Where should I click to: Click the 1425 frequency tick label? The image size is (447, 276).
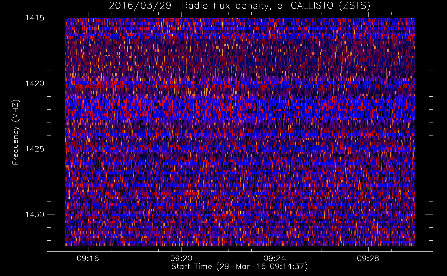[x=35, y=149]
